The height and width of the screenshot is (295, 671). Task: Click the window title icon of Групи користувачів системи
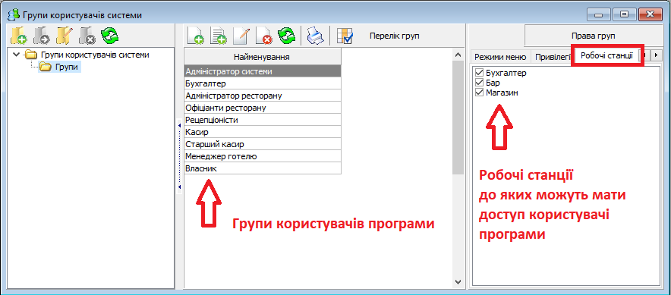pyautogui.click(x=13, y=15)
